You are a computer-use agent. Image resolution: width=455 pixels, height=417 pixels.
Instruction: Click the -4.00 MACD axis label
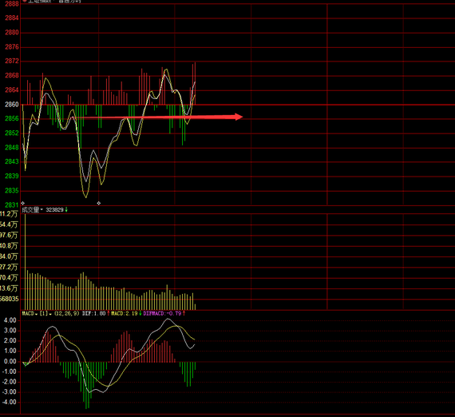(9, 402)
